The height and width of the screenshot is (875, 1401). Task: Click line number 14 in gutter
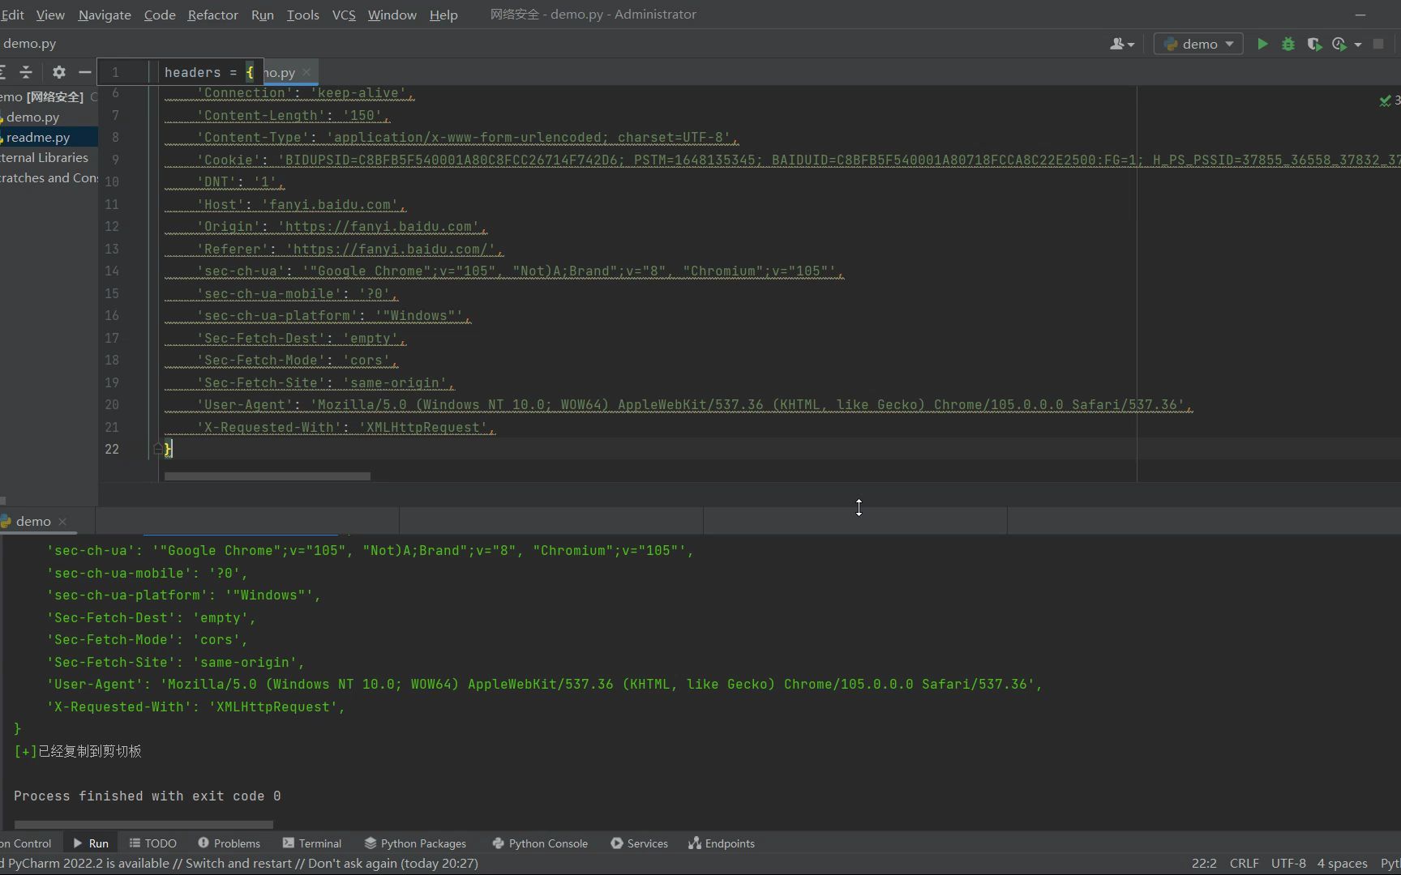click(112, 271)
